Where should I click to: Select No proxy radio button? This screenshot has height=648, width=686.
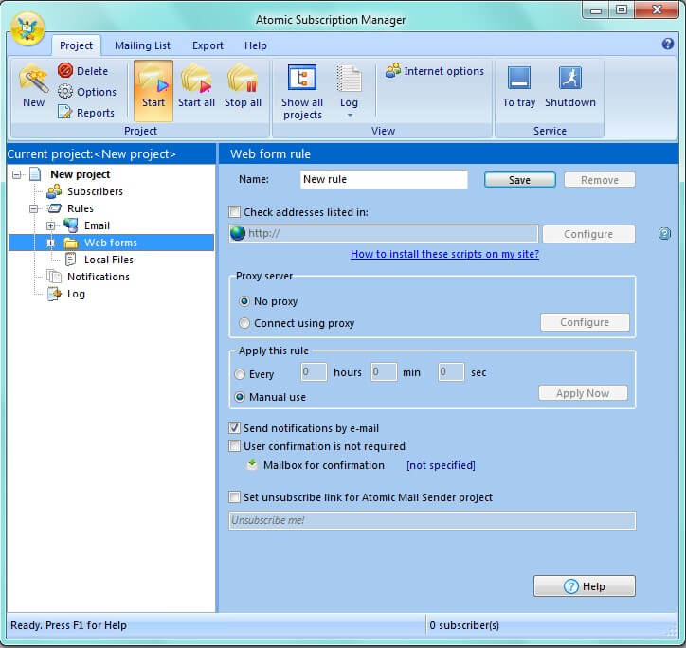coord(244,301)
